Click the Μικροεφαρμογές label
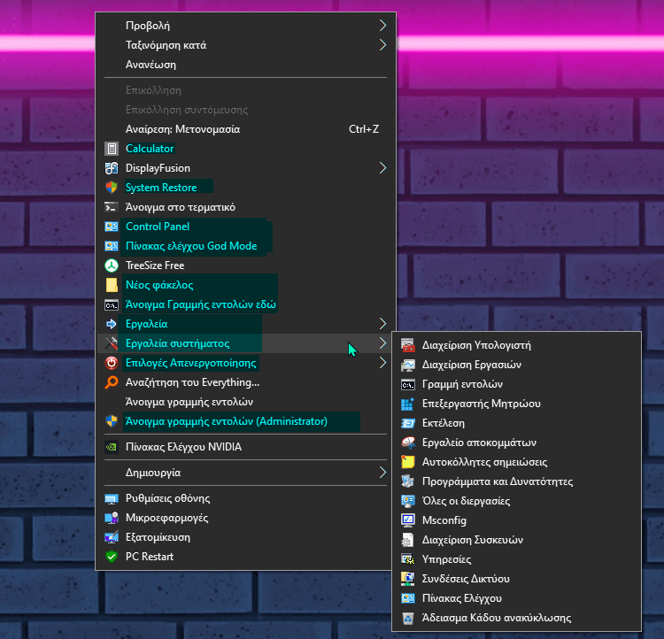The width and height of the screenshot is (664, 639). (166, 518)
